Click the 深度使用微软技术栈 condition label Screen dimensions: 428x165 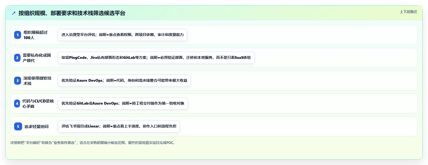coord(37,81)
